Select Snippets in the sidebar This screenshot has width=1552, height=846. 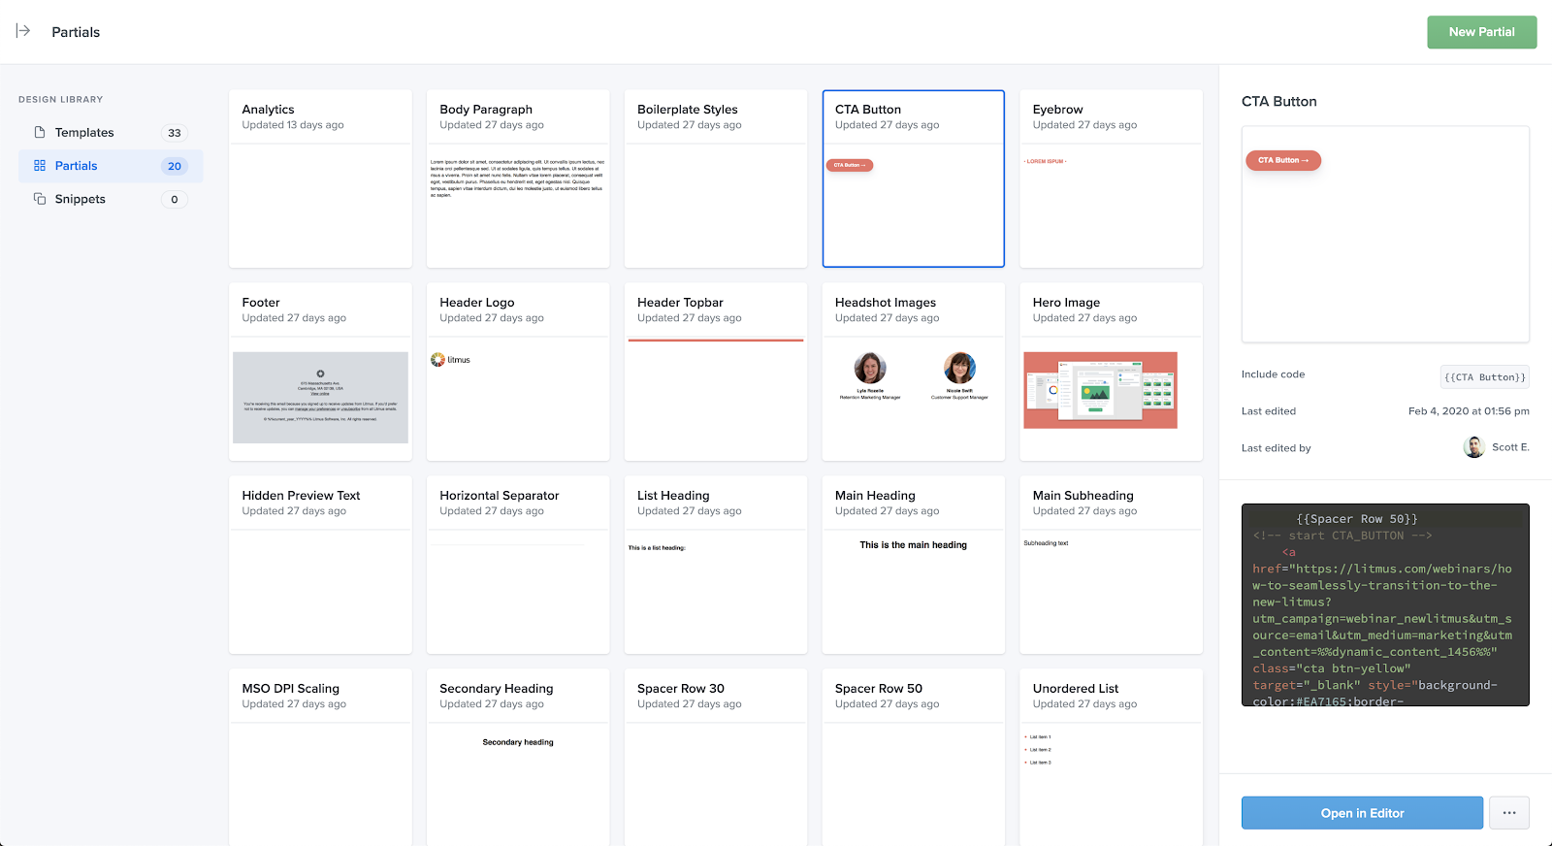pyautogui.click(x=81, y=199)
